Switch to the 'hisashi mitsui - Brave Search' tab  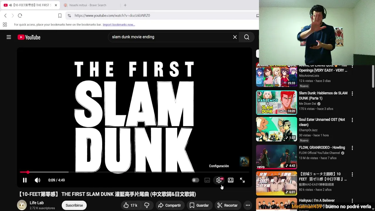point(88,5)
